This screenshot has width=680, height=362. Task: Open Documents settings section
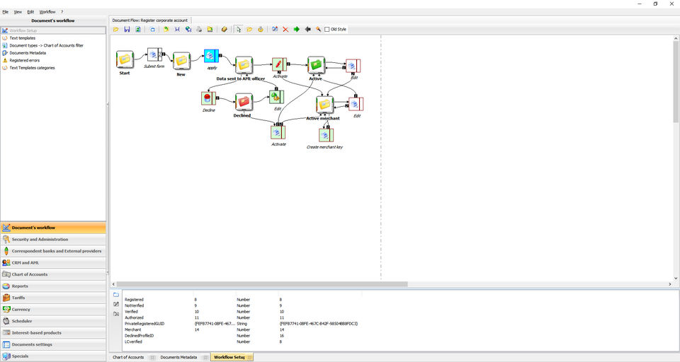point(53,344)
